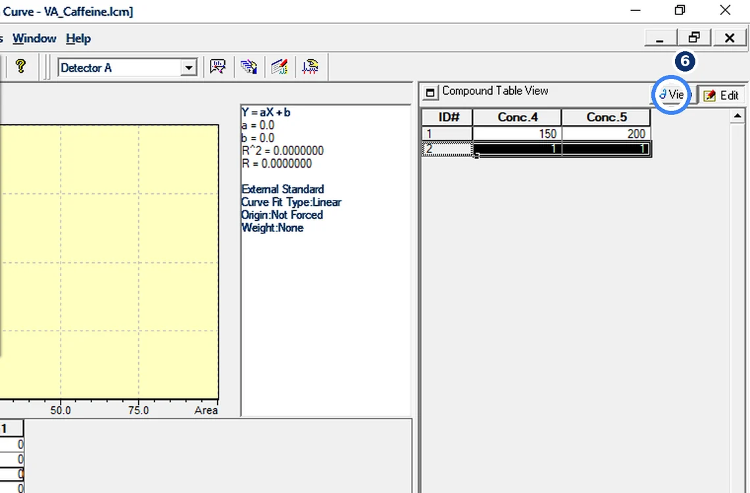Open the Detector A dropdown
Screen dimensions: 750x493
point(189,68)
